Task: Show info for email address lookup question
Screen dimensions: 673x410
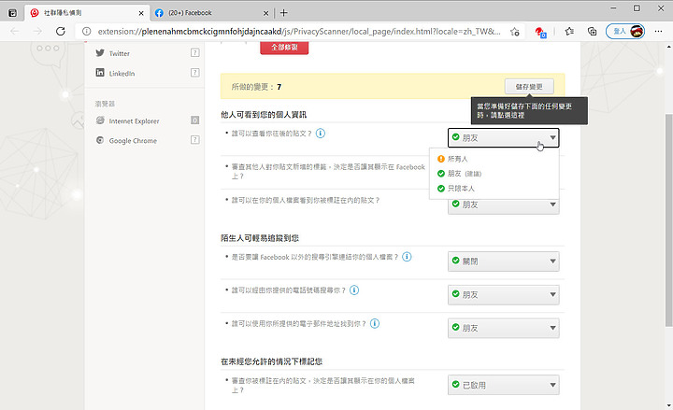Action: 375,323
